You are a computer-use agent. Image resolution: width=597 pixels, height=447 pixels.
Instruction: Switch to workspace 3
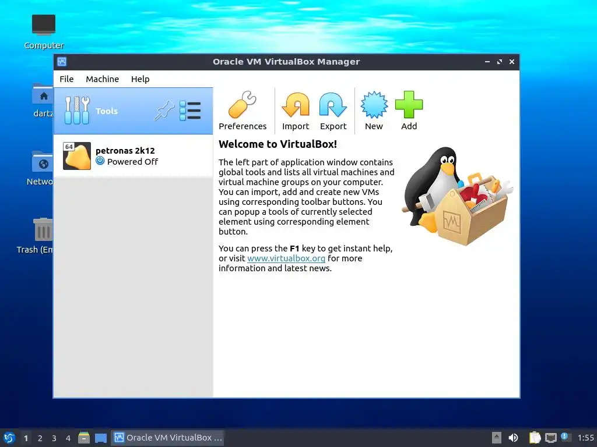[54, 438]
